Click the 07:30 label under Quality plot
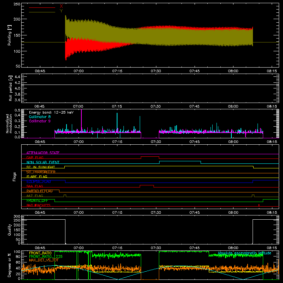 pos(156,248)
